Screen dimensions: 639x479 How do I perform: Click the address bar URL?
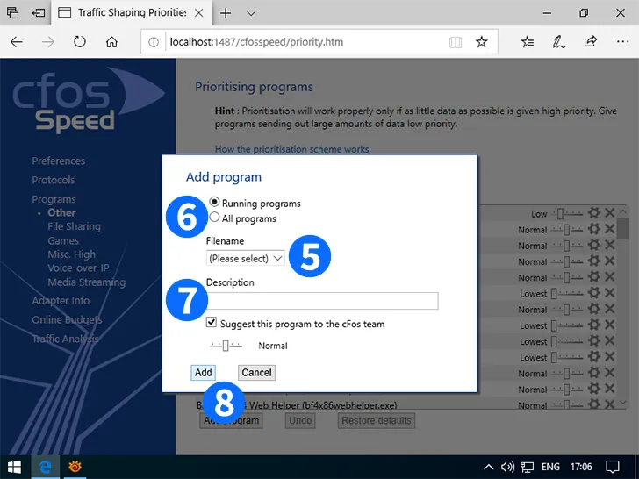coord(256,42)
